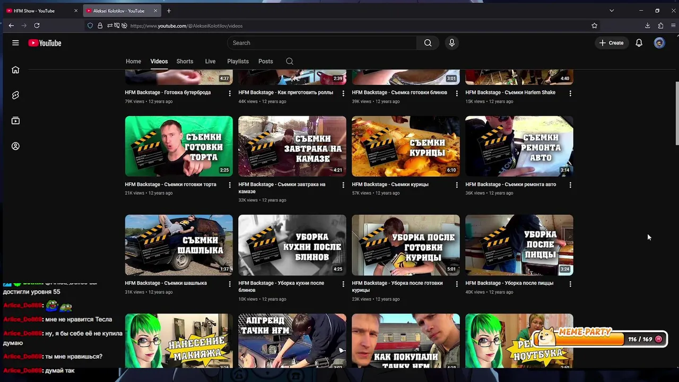Open options for Съемки завтрака на камазе
Screen dimensions: 679x382
[x=343, y=185]
